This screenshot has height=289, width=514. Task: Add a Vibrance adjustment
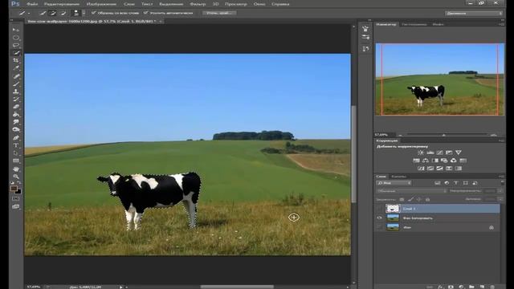pos(459,153)
